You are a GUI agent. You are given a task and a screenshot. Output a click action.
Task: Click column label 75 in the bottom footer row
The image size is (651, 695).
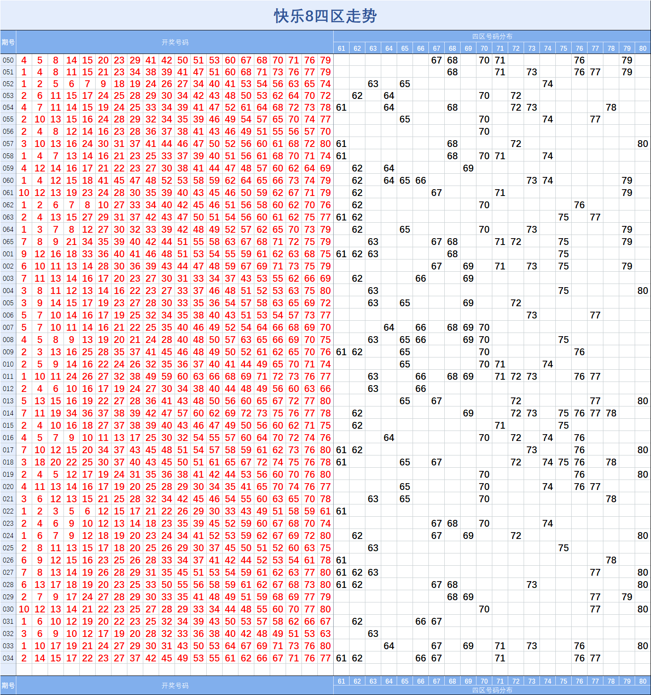(564, 681)
